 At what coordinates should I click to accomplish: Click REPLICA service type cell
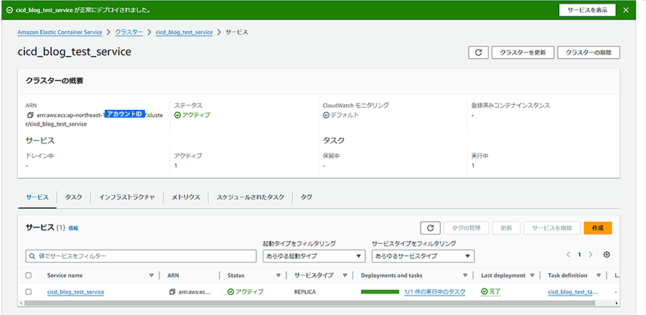pyautogui.click(x=305, y=292)
